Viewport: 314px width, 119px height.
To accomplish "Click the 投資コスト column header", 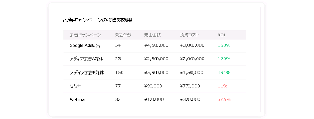I will (x=190, y=35).
